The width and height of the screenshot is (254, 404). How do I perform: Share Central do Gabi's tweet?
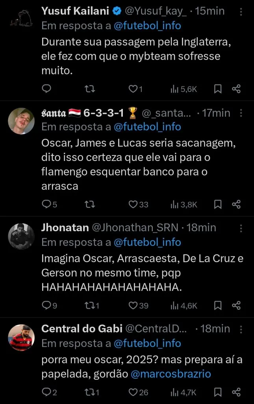[236, 392]
